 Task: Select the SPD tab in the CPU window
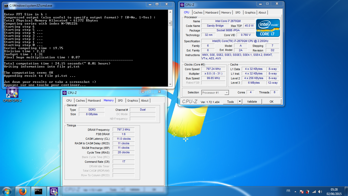[238, 13]
